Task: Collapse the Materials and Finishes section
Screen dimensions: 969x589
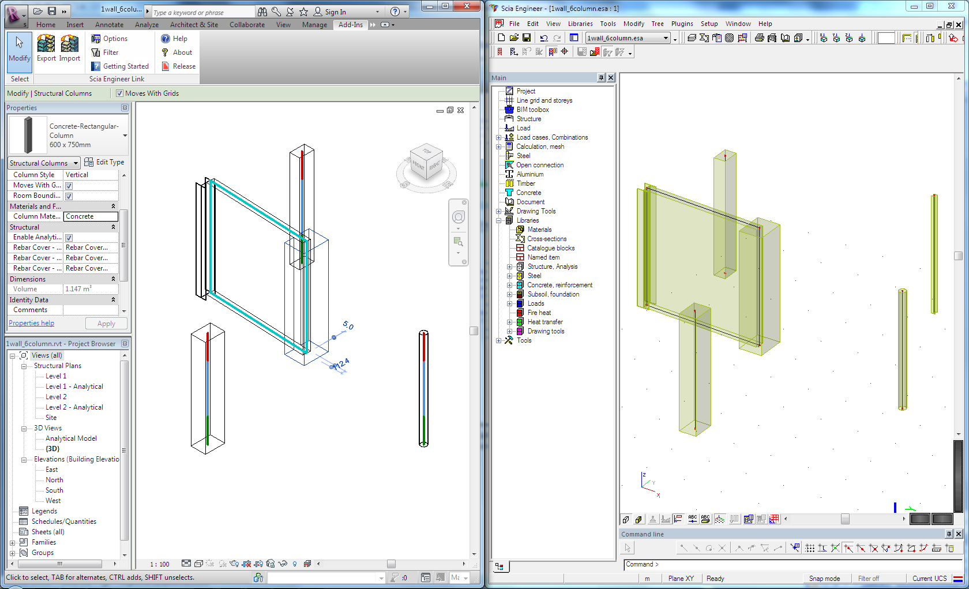Action: pyautogui.click(x=113, y=206)
